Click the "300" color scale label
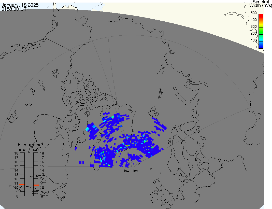Viewport: 272px width, 209px height. (254, 26)
